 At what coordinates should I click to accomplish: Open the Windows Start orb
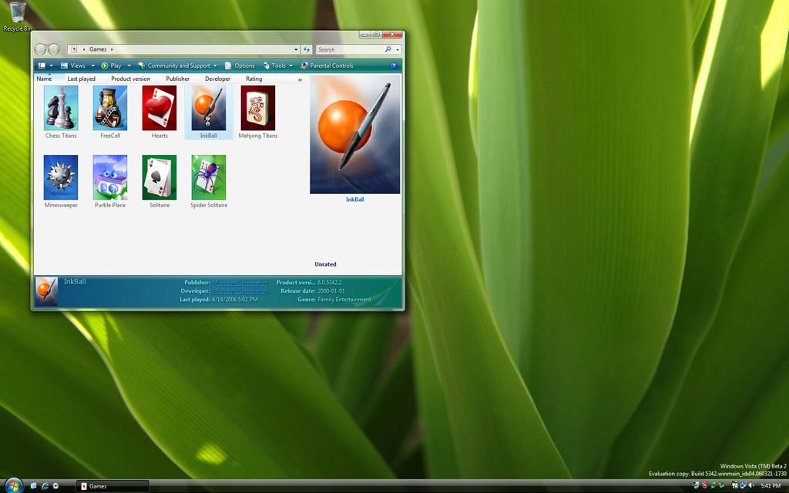14,485
